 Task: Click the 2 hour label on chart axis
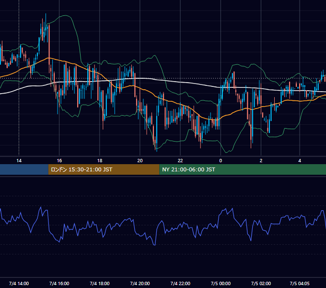(261, 161)
